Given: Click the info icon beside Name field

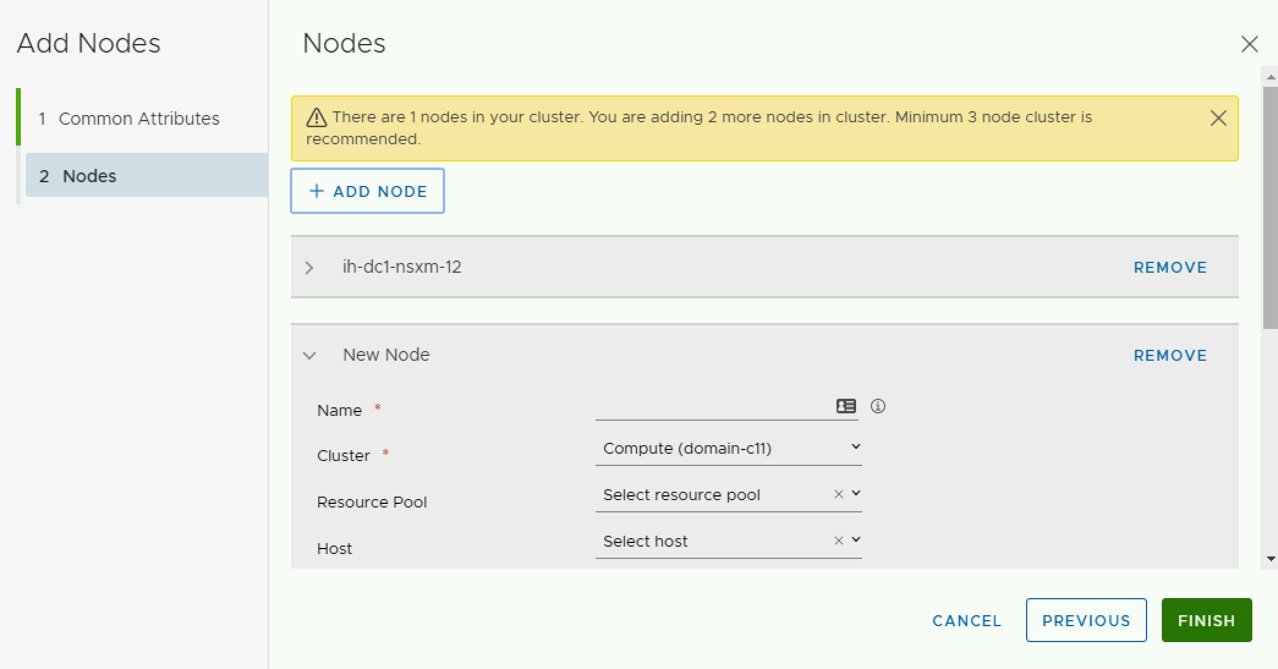Looking at the screenshot, I should point(877,406).
